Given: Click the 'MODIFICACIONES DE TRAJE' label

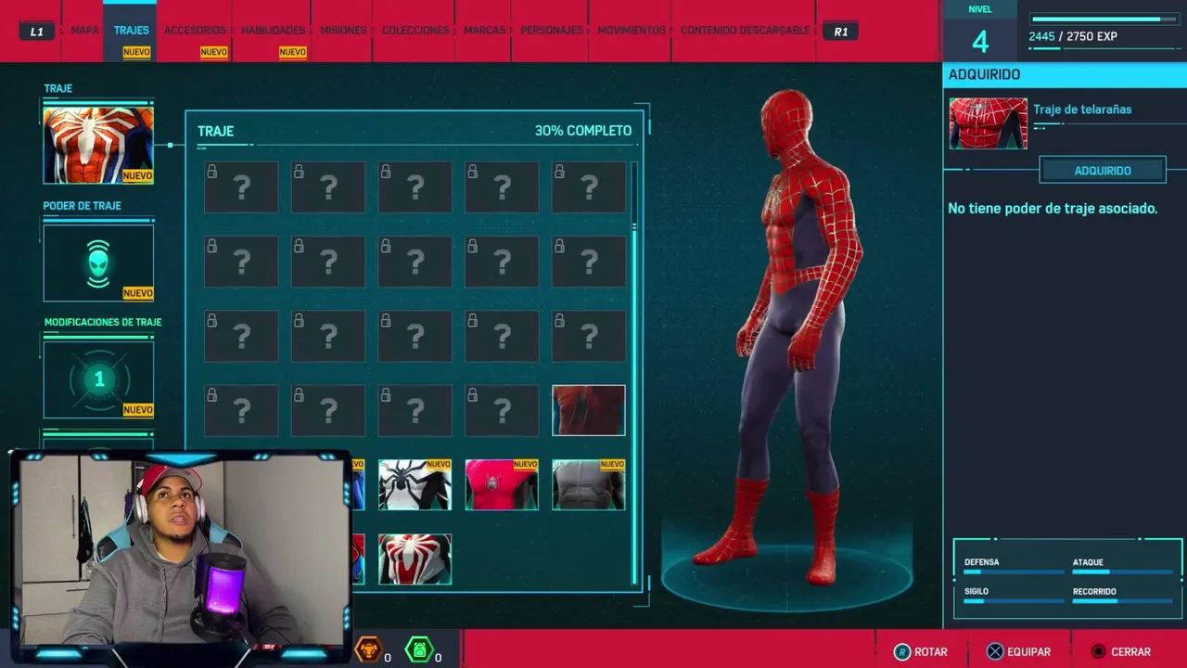Looking at the screenshot, I should [103, 323].
